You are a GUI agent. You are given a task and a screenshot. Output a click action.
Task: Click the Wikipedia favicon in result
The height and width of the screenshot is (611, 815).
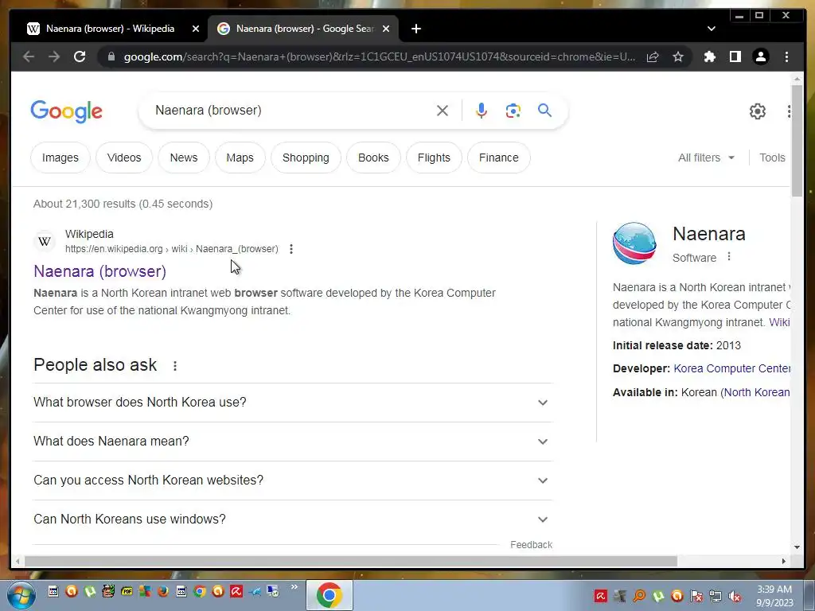[45, 241]
